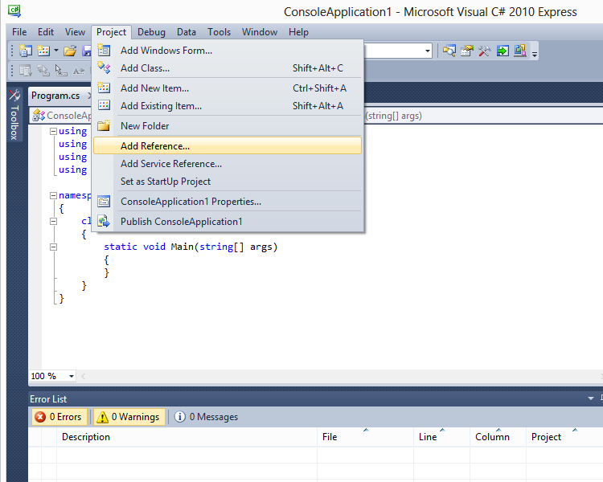Viewport: 603px width, 482px height.
Task: Click the first 'using' keyword in code
Action: 72,131
